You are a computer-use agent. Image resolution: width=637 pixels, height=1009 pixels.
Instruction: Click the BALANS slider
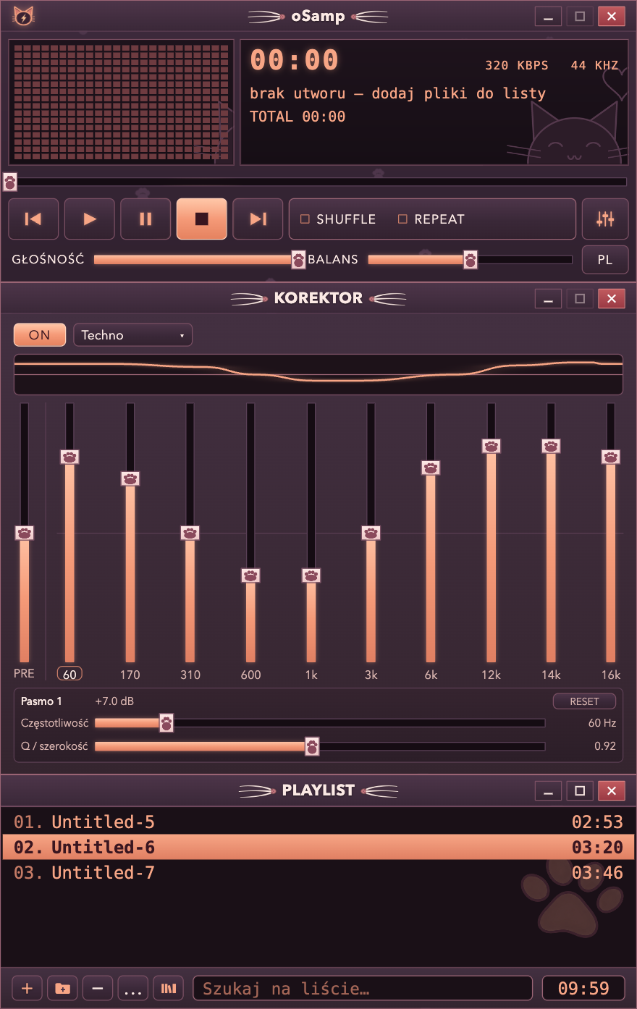pos(470,260)
